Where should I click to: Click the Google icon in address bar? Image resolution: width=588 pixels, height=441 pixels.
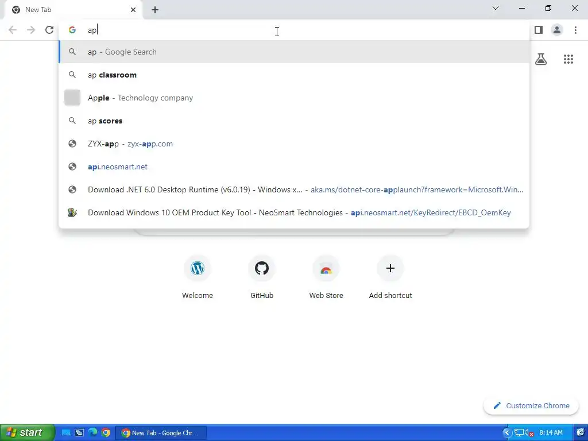coord(72,30)
